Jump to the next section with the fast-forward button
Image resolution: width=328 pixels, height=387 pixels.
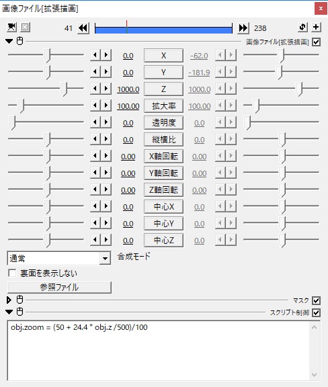[243, 28]
